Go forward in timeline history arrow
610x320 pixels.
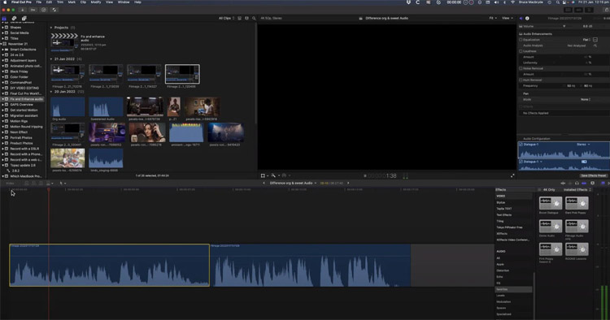click(348, 183)
